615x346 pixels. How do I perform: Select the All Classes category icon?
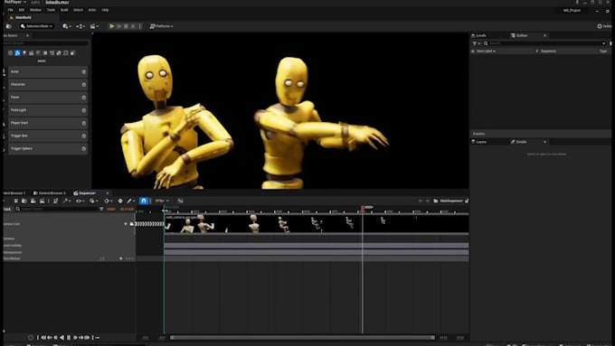click(73, 53)
